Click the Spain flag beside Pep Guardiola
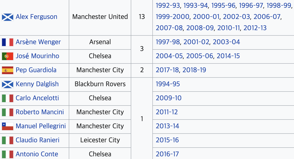This screenshot has height=159, width=294. (x=7, y=70)
